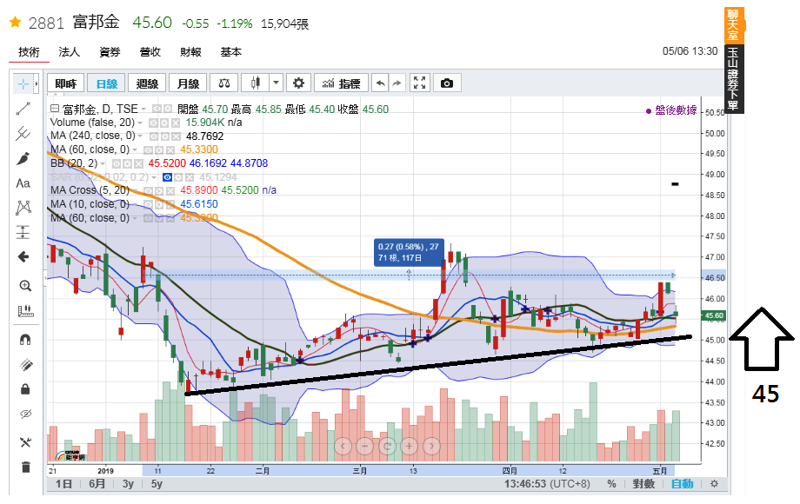800x504 pixels.
Task: Open the 財報 tab
Action: pos(190,52)
